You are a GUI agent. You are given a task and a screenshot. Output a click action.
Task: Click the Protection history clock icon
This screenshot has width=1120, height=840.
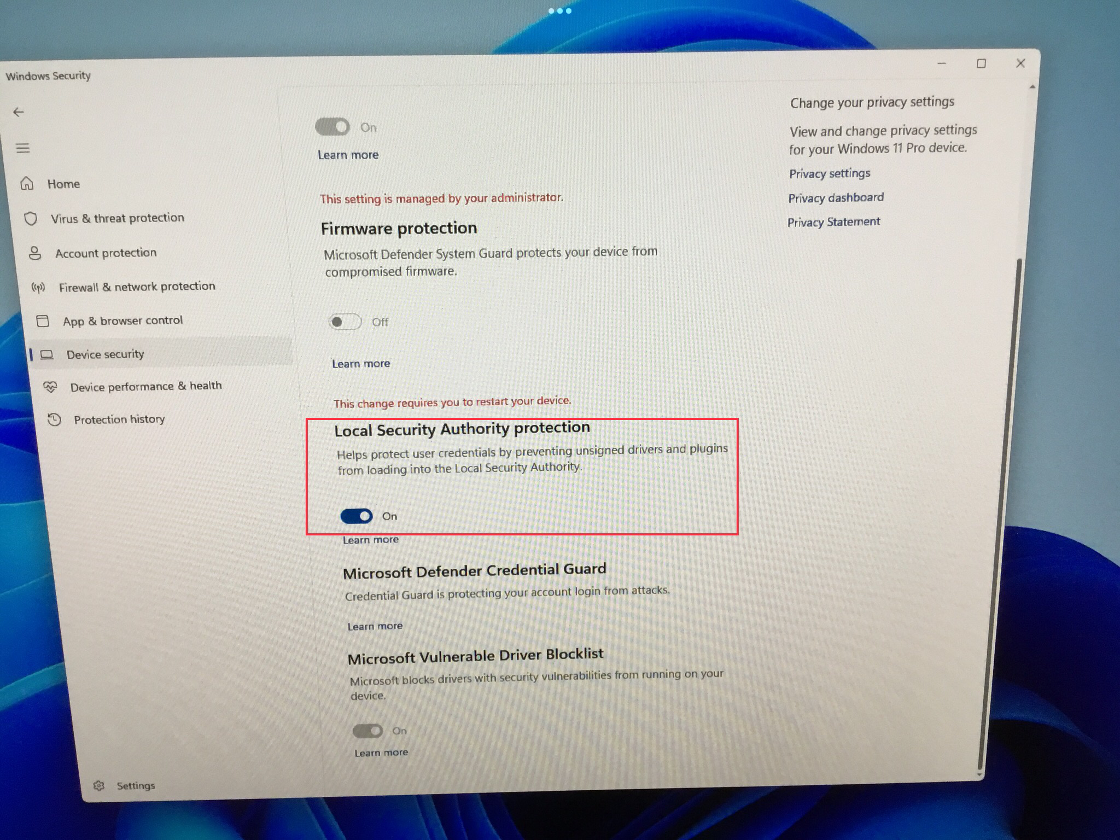54,420
